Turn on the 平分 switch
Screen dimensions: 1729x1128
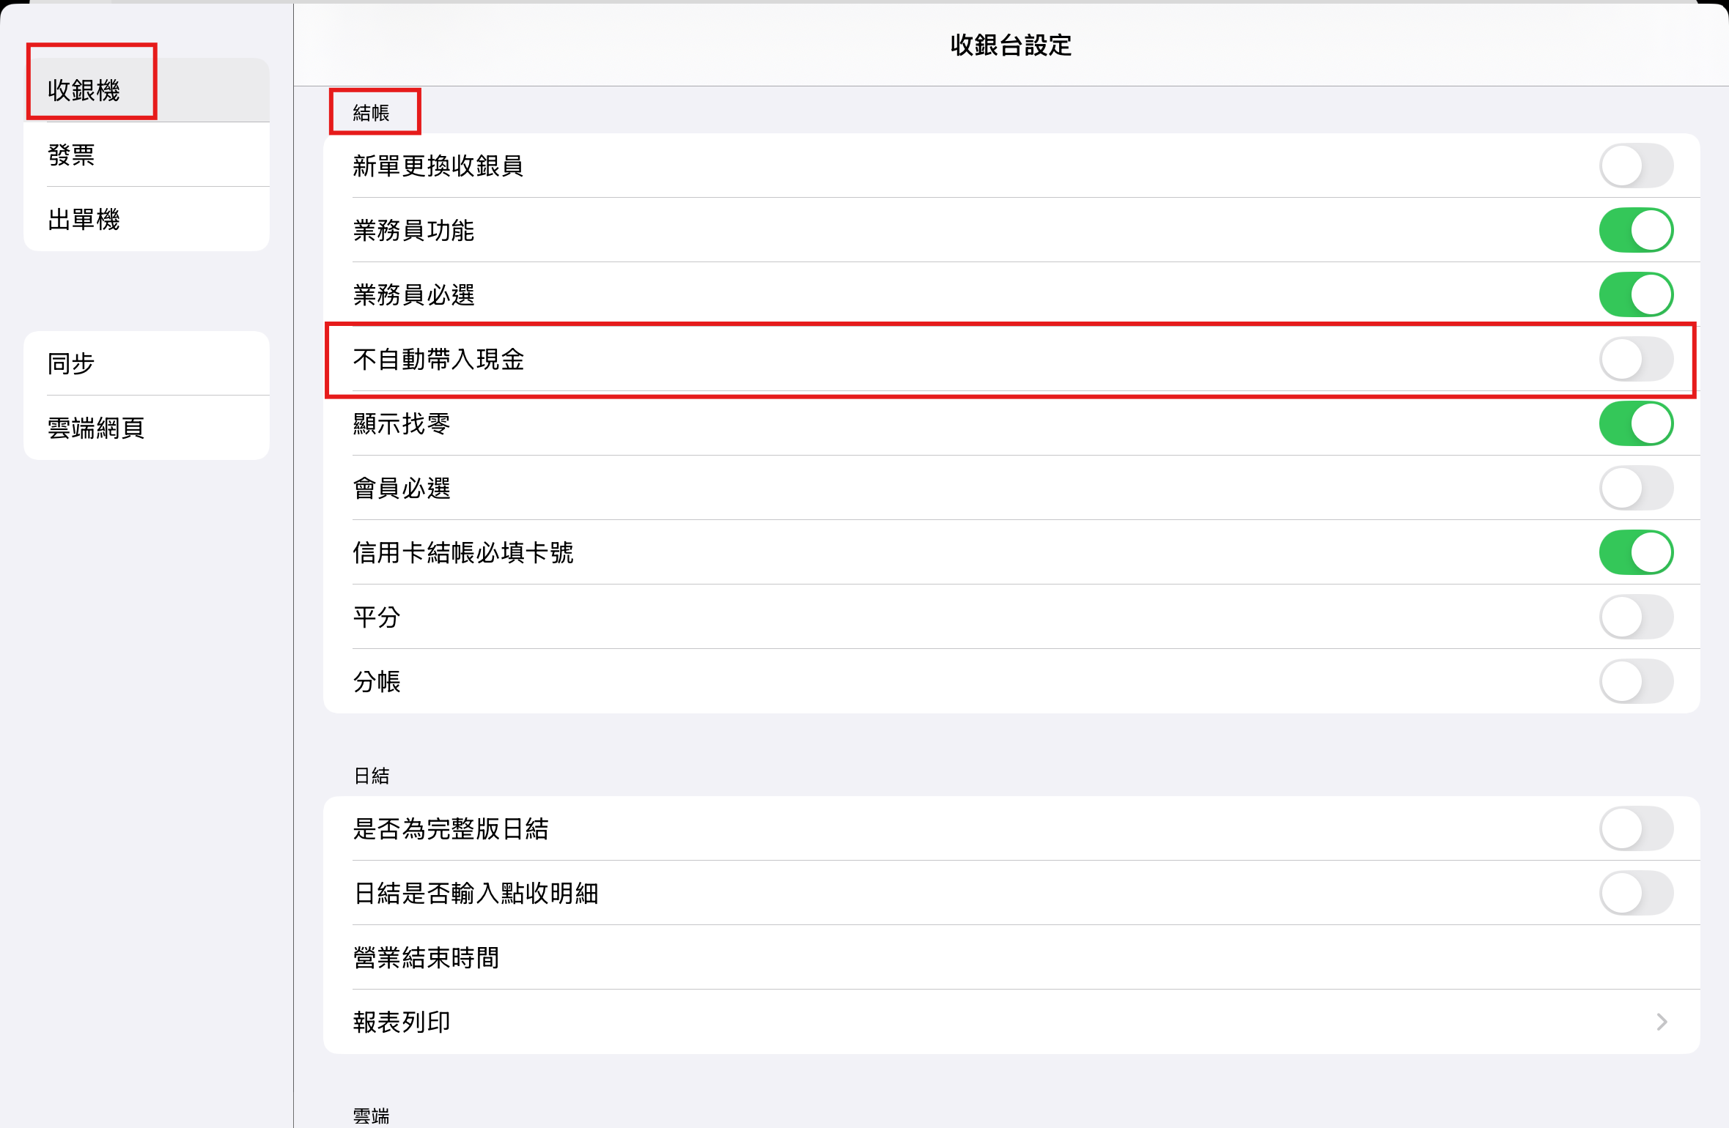(1636, 617)
